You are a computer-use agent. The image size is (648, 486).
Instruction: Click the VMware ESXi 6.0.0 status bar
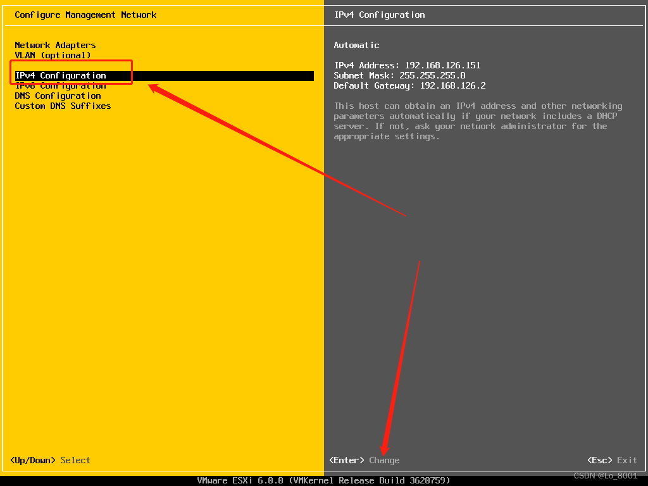[324, 480]
